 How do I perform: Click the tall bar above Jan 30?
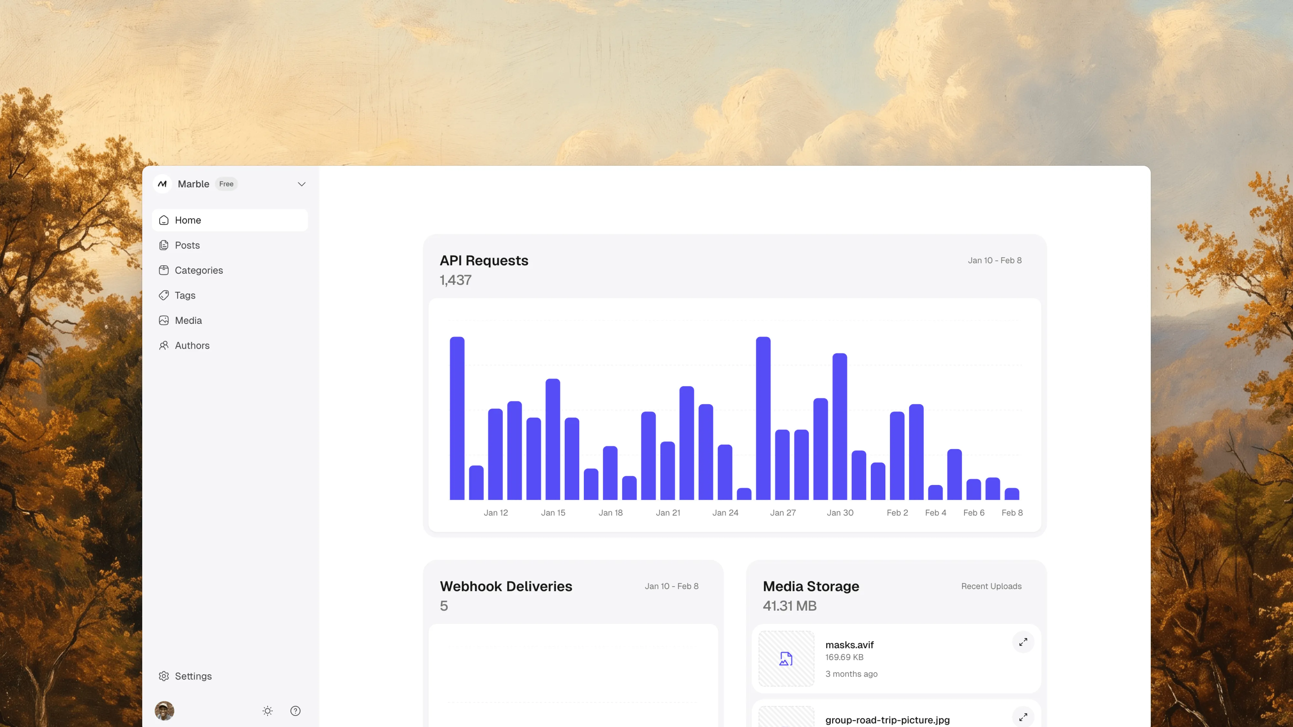coord(840,427)
